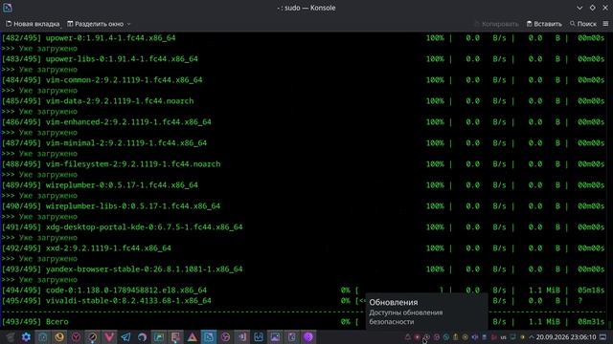Click vivaldi-stable-0:8.2.4133.68-1.x86_64 text
The height and width of the screenshot is (344, 613).
coord(128,301)
